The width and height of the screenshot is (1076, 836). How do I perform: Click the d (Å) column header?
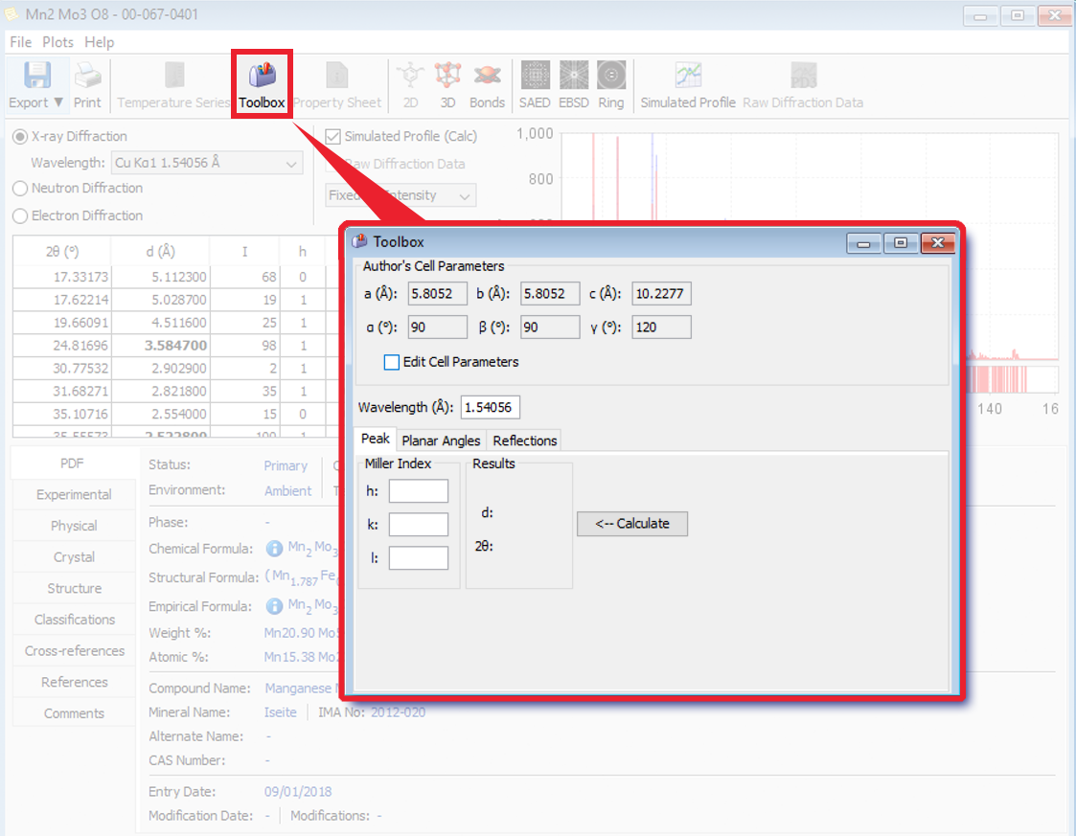coord(161,252)
